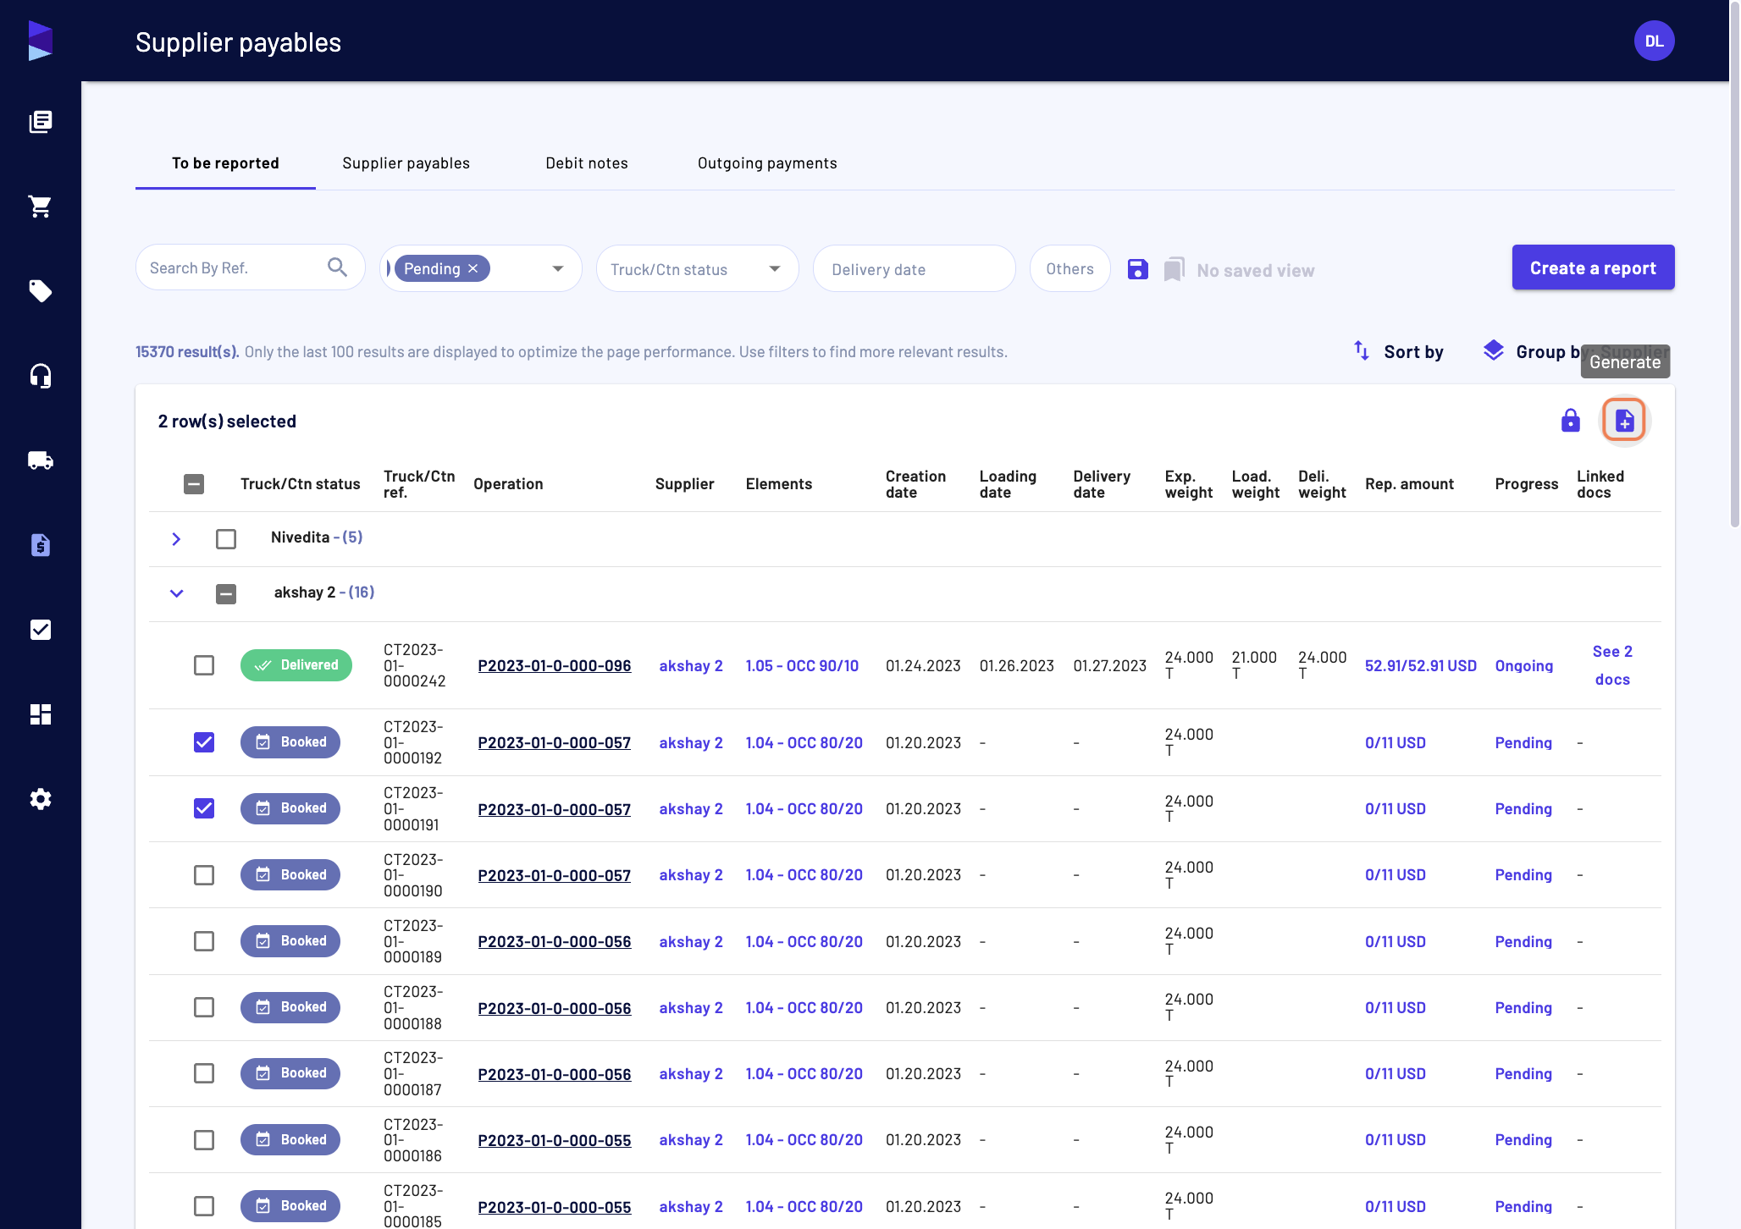Viewport: 1741px width, 1229px height.
Task: Open the shopping cart sidebar icon
Action: pos(40,207)
